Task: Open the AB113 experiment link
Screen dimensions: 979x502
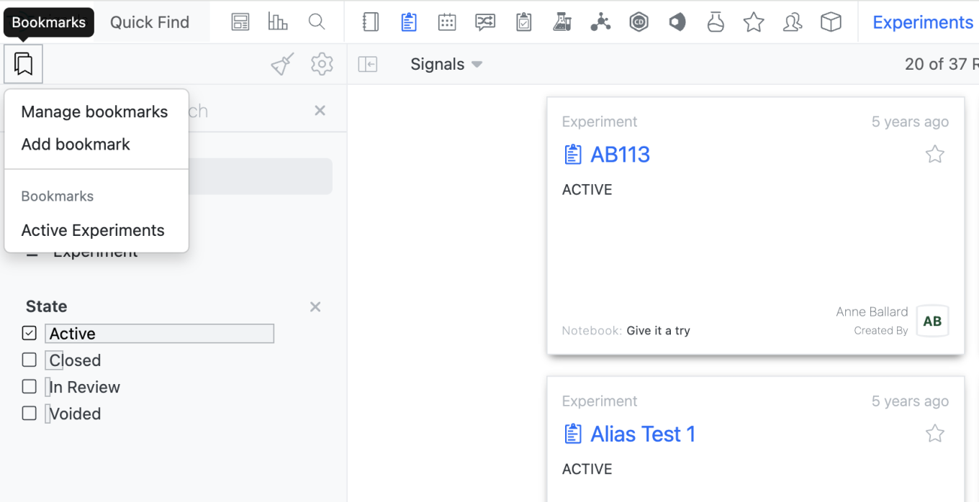Action: coord(620,155)
